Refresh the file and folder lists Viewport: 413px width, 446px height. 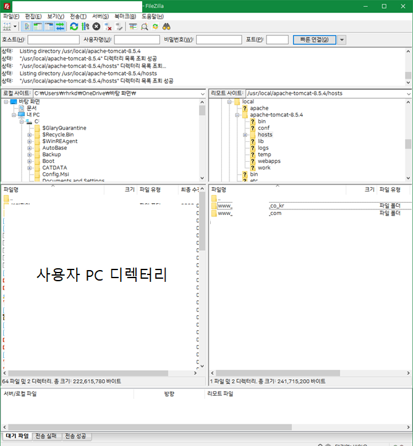tap(74, 27)
